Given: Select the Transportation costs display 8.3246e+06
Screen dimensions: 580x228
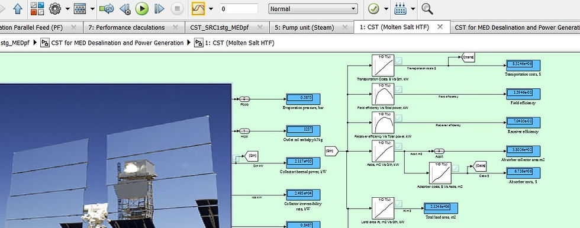Looking at the screenshot, I should pos(523,66).
